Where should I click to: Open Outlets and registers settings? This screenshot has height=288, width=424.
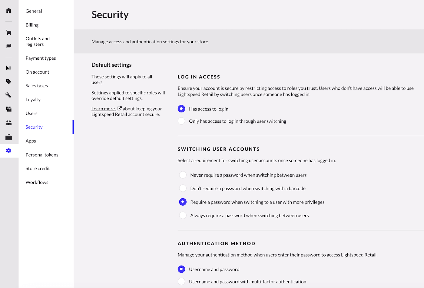click(38, 41)
